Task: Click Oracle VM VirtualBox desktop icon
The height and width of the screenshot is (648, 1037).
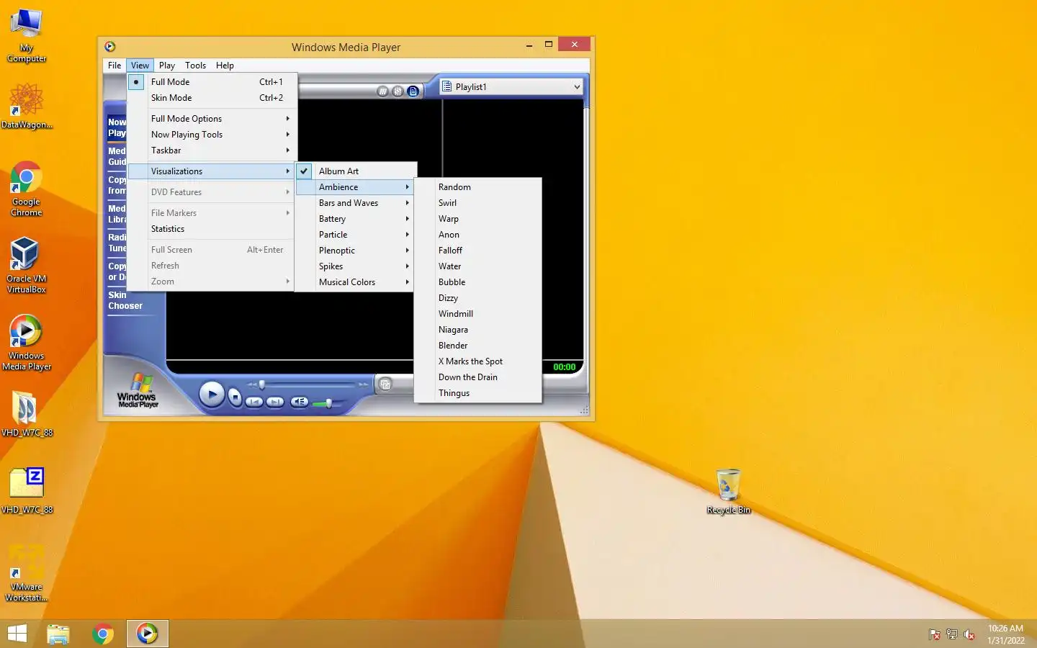Action: (27, 265)
